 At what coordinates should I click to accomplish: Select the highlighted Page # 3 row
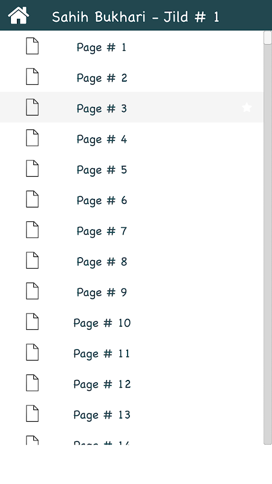(132, 107)
